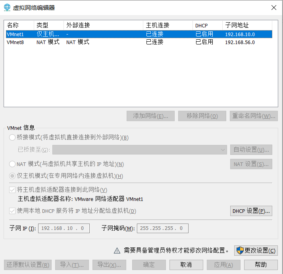Click the 自动设置 button
The width and height of the screenshot is (283, 274).
coord(251,150)
